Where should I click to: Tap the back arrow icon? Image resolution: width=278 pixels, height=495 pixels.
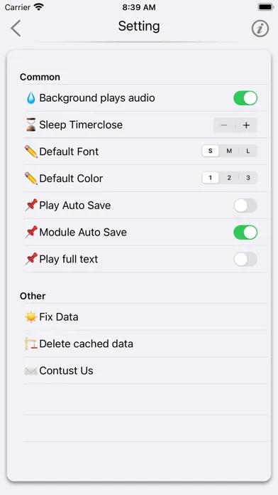[16, 28]
